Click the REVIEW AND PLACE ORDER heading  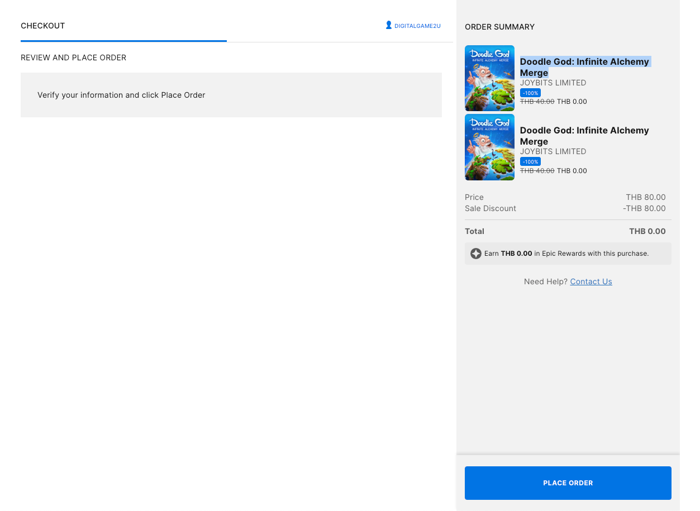click(x=73, y=58)
